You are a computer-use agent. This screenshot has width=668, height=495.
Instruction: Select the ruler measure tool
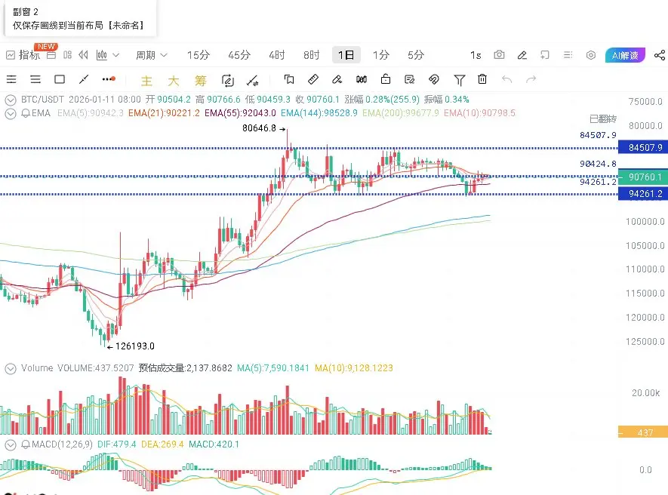coord(313,79)
